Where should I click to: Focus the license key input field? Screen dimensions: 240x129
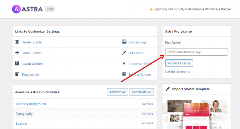click(196, 52)
